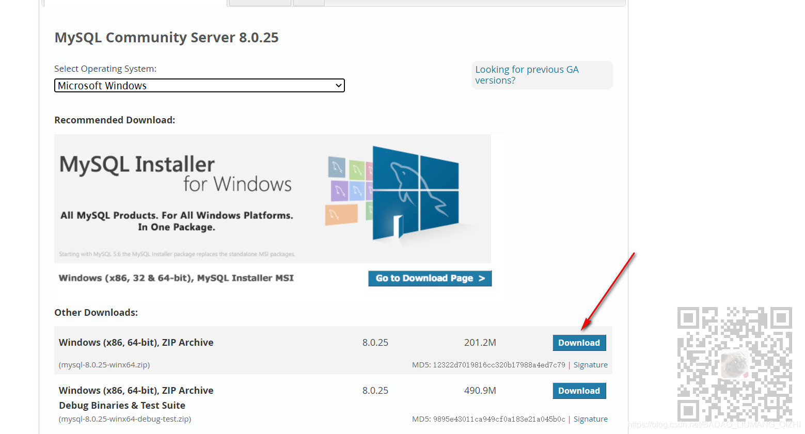The height and width of the screenshot is (434, 805).
Task: Select 'MySQL Community Server 8.0.25' heading
Action: 166,38
